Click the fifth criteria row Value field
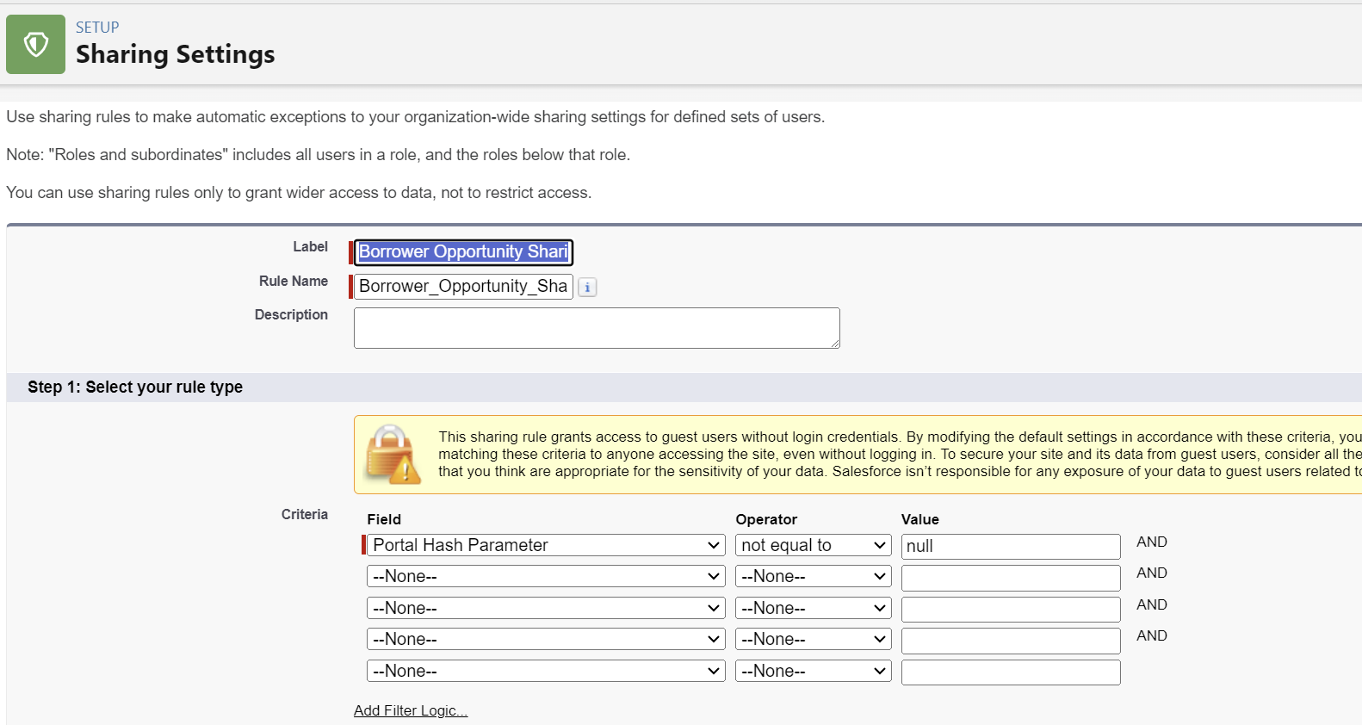The height and width of the screenshot is (725, 1362). coord(1011,672)
